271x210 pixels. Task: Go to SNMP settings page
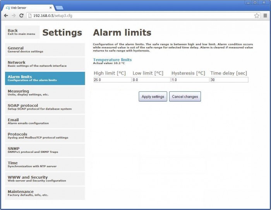coord(45,150)
